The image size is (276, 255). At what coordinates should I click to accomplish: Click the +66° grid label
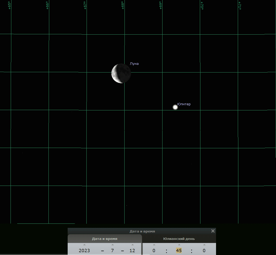(47, 5)
